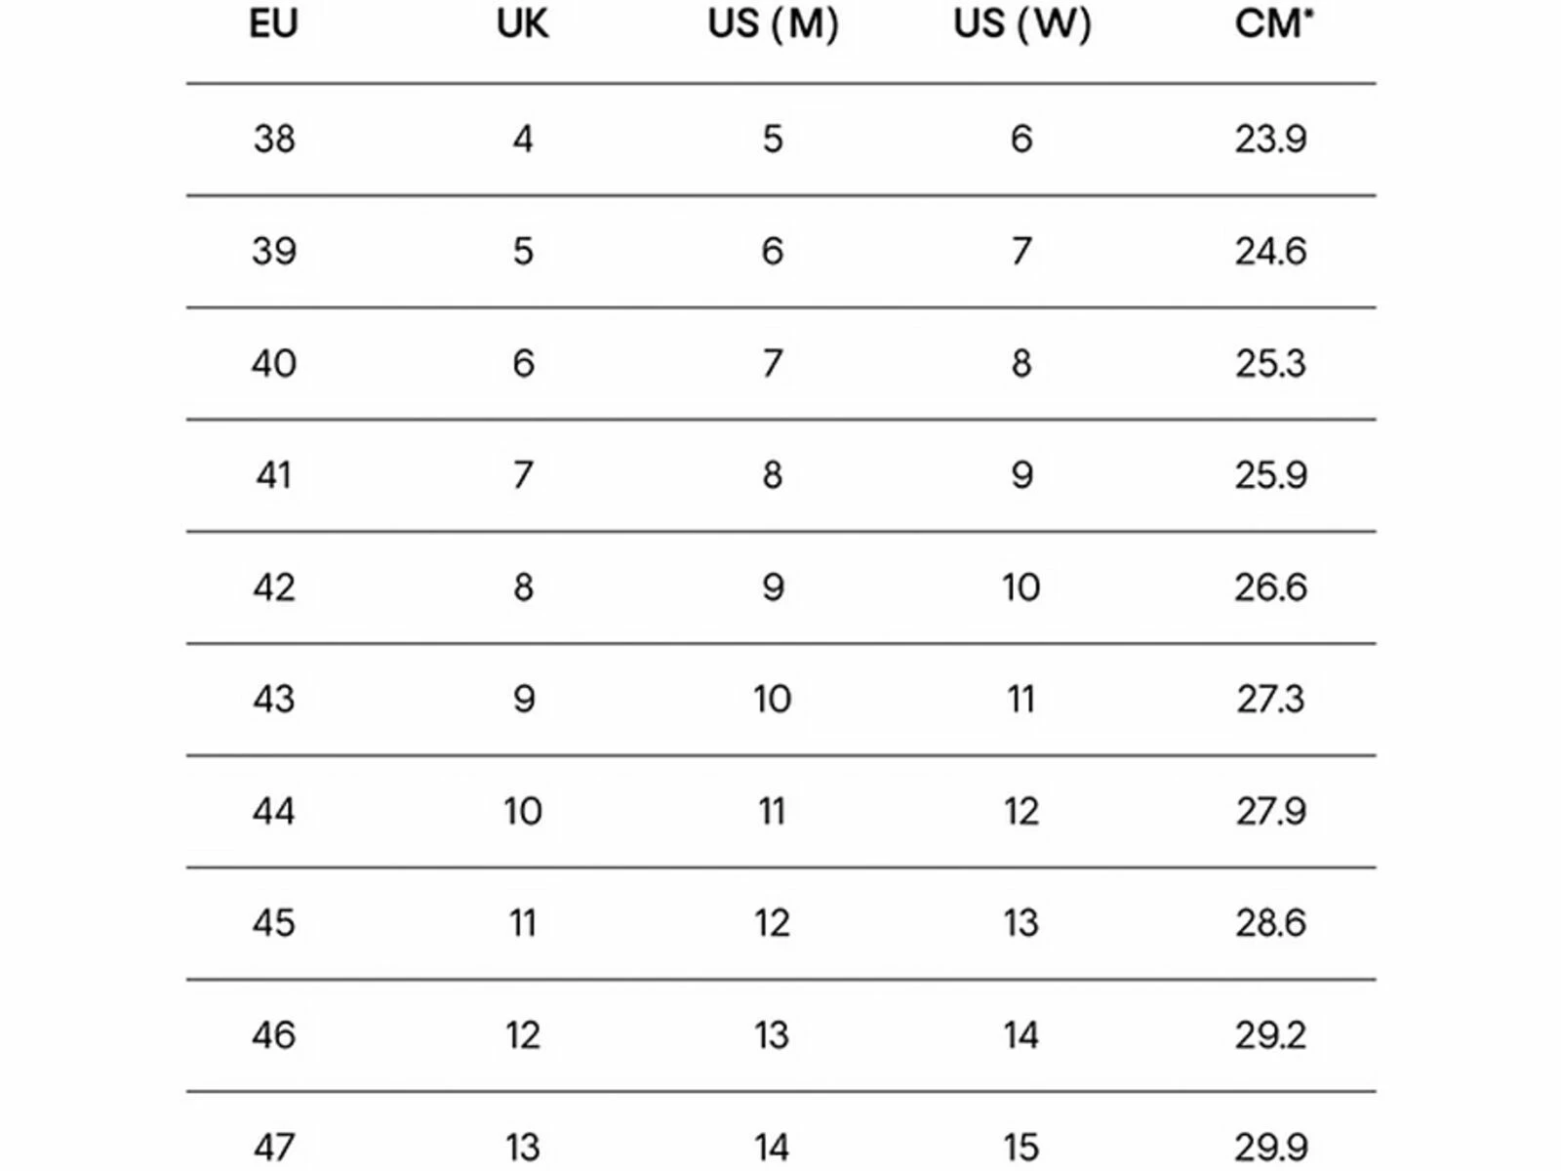
Task: Click the 24.6 CM value
Action: 1270,251
